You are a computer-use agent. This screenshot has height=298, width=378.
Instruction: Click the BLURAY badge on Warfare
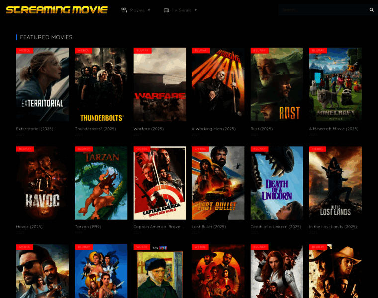[142, 50]
